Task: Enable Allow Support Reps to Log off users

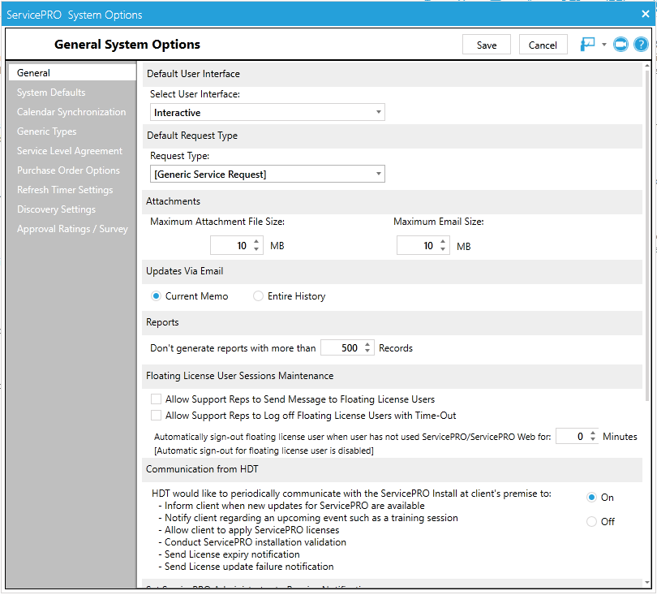Action: click(x=156, y=415)
